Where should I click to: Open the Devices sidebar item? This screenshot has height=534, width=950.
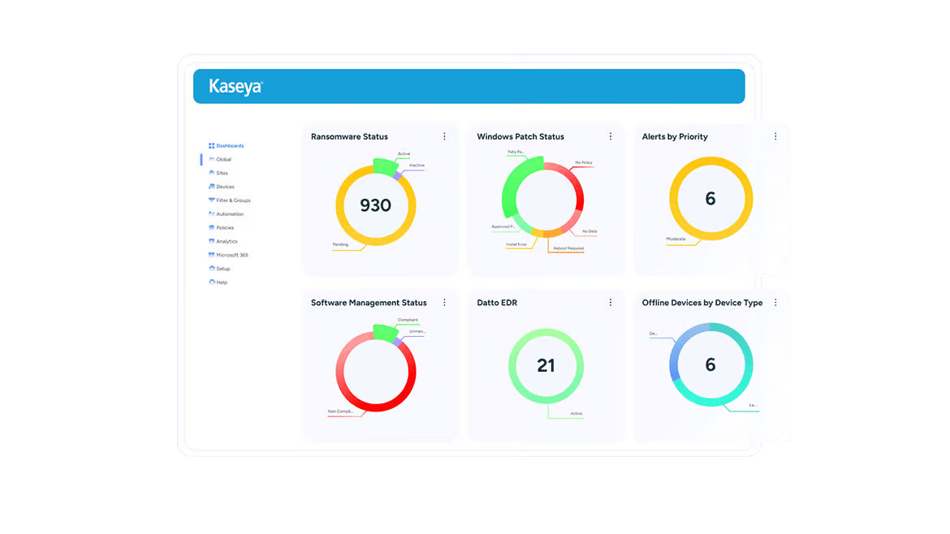(x=211, y=187)
